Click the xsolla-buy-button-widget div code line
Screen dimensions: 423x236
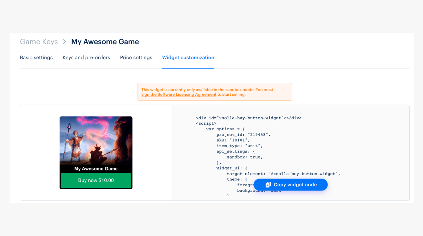click(x=249, y=118)
